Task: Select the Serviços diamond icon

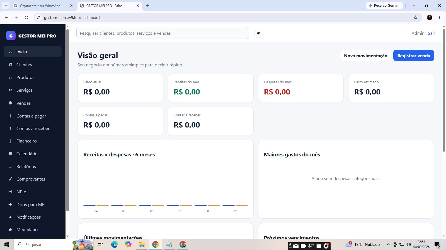Action: pyautogui.click(x=10, y=90)
